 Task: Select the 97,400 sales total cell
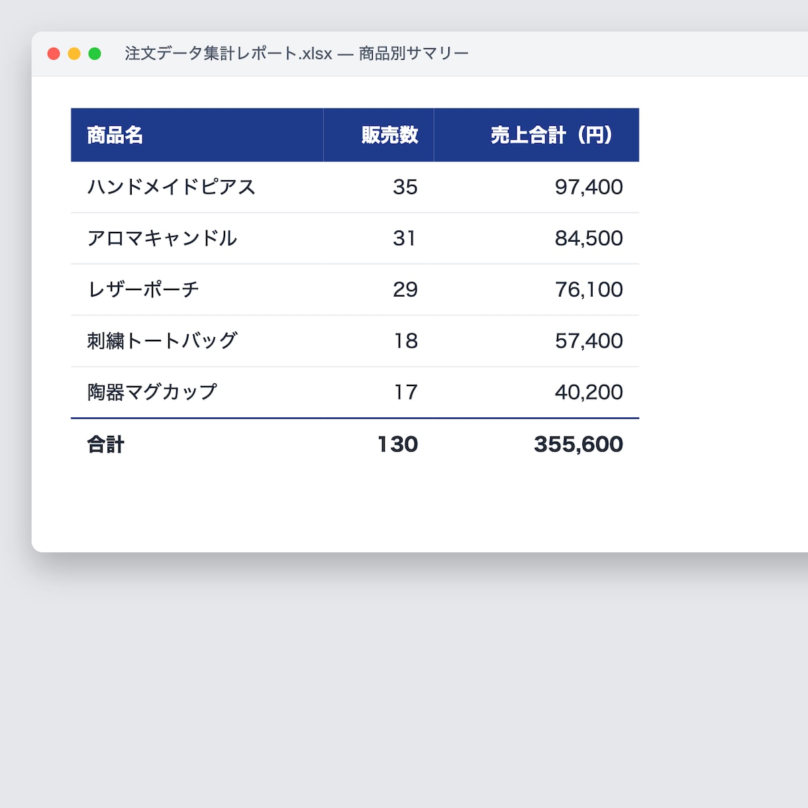[536, 187]
